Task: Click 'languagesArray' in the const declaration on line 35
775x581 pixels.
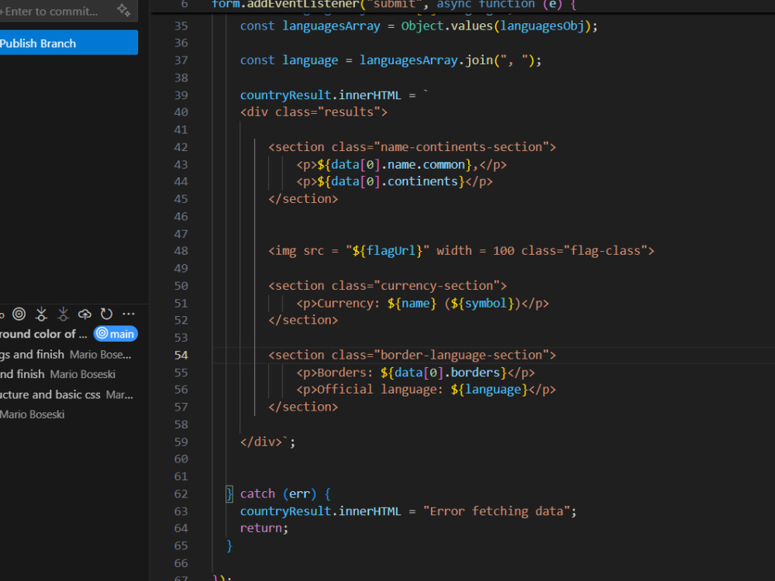Action: pyautogui.click(x=331, y=26)
